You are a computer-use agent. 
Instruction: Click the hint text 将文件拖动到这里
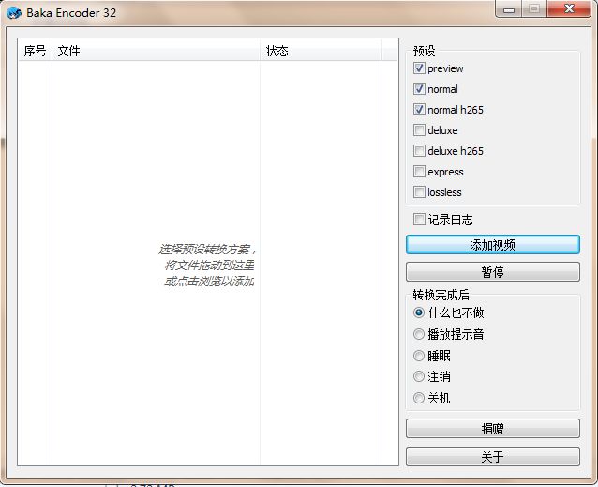tap(209, 266)
